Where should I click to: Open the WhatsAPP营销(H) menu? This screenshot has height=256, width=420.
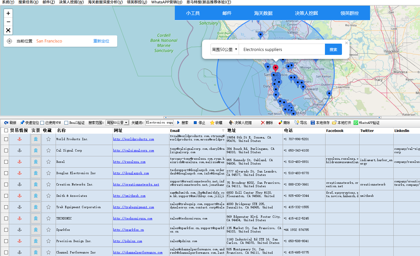(x=167, y=2)
